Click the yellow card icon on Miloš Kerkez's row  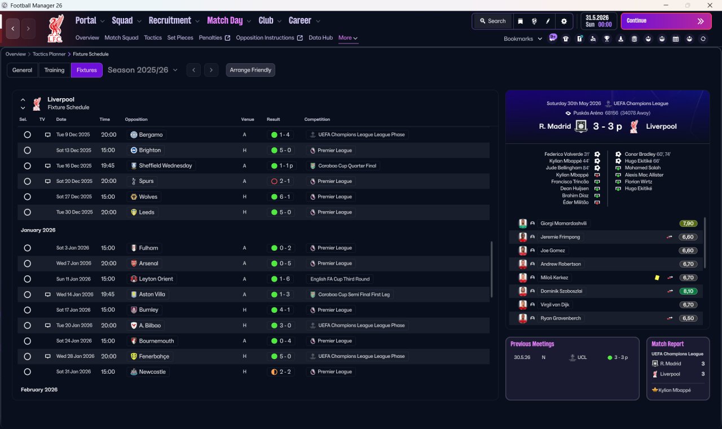point(657,278)
